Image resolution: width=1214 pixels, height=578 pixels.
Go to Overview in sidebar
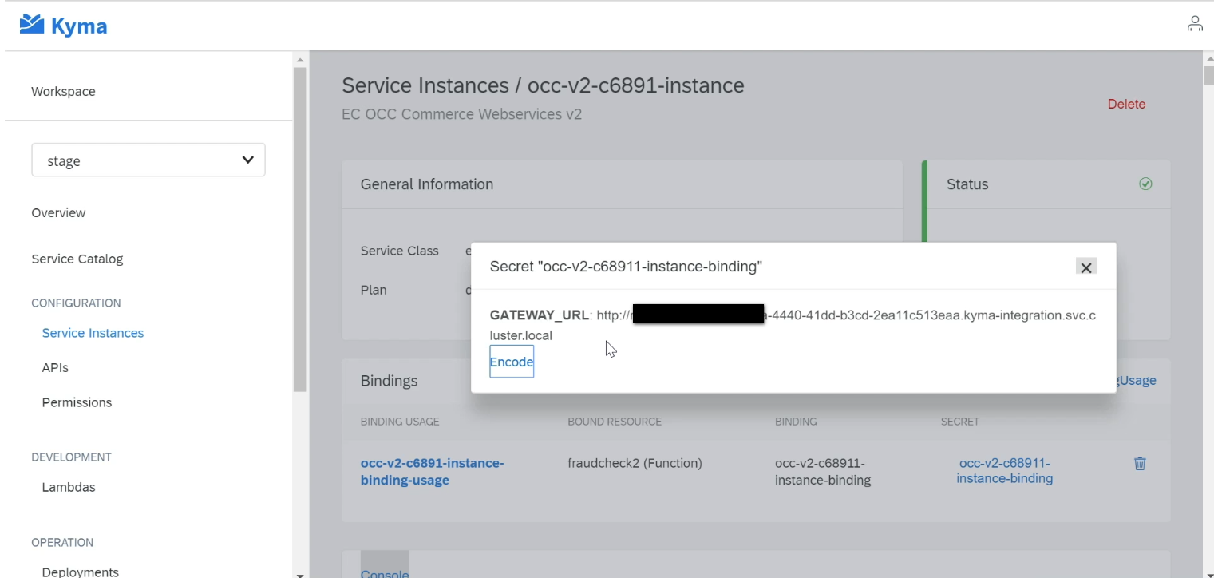(x=58, y=212)
